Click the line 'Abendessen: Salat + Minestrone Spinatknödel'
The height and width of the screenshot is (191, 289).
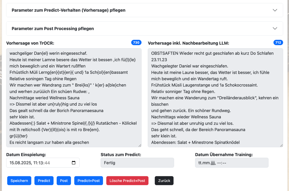(195, 142)
